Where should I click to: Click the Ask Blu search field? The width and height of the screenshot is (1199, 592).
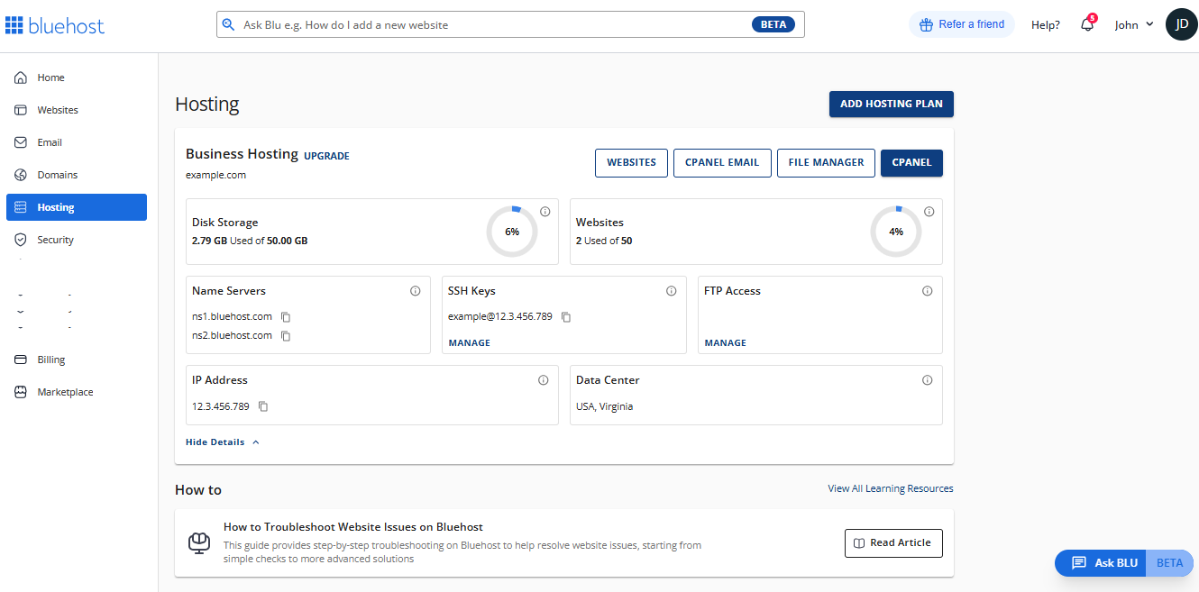pyautogui.click(x=509, y=24)
